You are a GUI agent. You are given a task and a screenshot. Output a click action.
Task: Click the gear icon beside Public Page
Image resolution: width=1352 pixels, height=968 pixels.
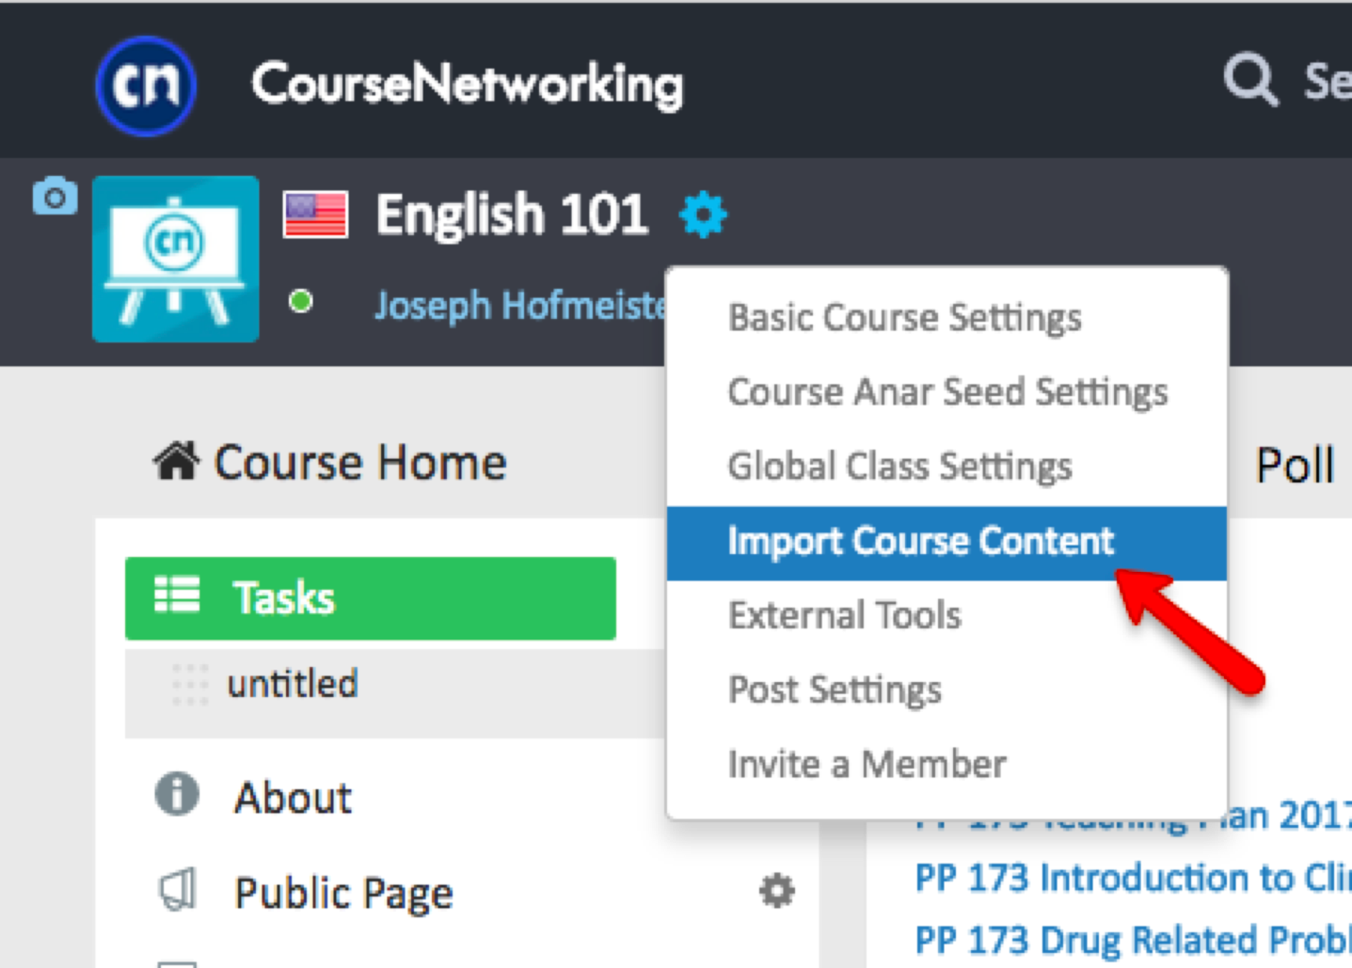tap(776, 891)
